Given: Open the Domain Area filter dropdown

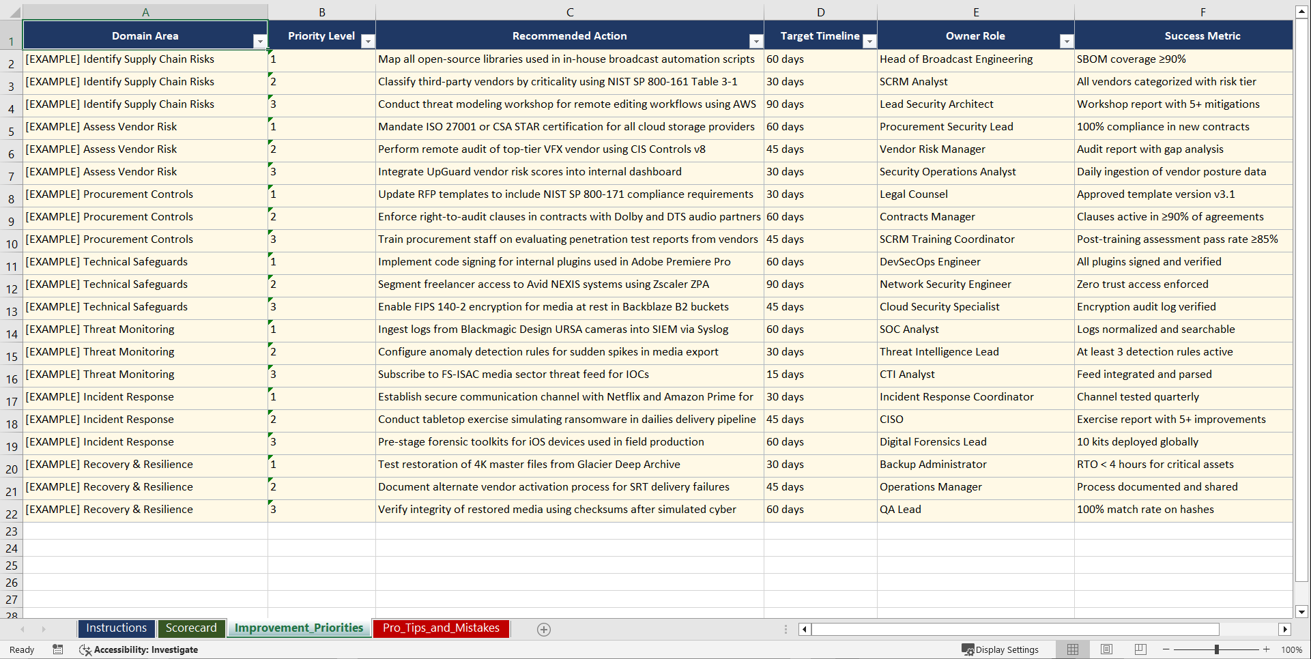Looking at the screenshot, I should (260, 41).
